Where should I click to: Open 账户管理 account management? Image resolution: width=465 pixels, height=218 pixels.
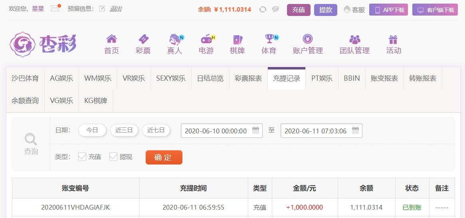pyautogui.click(x=308, y=44)
